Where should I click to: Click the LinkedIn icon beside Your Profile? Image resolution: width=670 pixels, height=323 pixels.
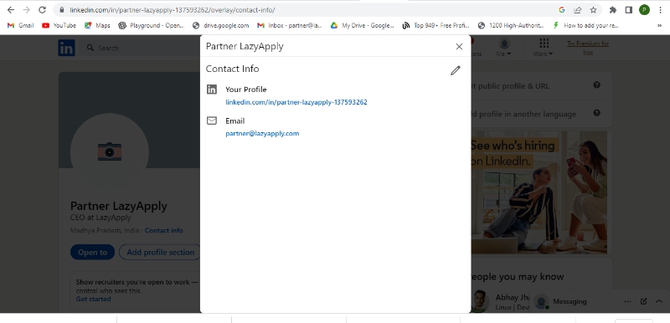coord(212,90)
